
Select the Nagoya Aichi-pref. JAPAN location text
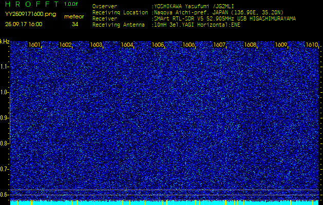tap(219, 12)
